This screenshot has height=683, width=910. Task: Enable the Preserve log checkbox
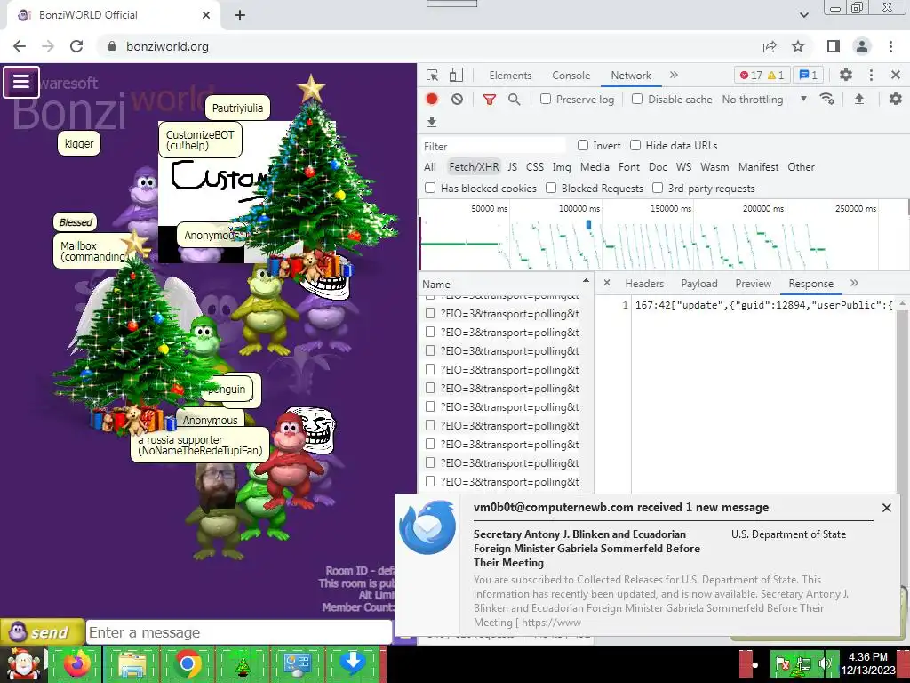click(546, 99)
